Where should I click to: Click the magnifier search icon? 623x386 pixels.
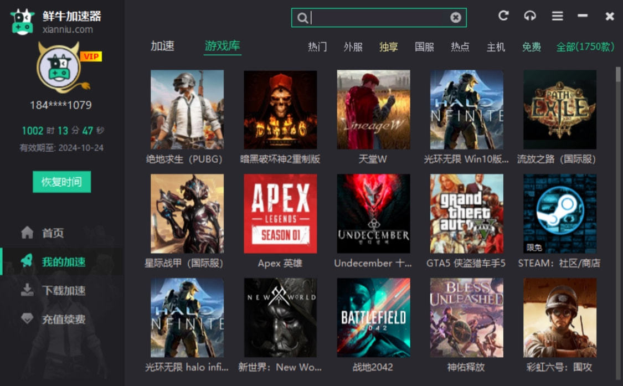pos(302,18)
